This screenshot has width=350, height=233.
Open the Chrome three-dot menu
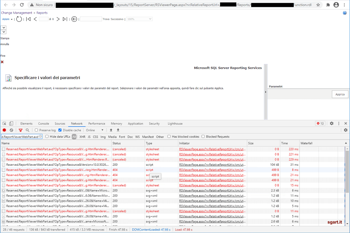[x=345, y=5]
